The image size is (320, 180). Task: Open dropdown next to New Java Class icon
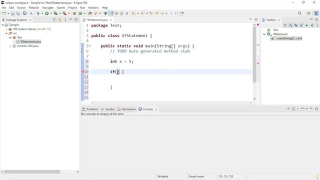pyautogui.click(x=84, y=13)
